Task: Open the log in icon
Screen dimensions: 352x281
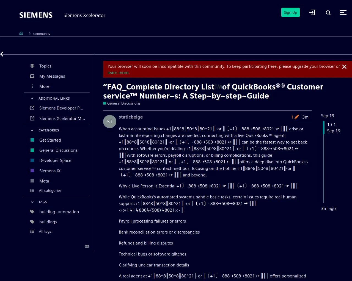Action: [x=312, y=12]
